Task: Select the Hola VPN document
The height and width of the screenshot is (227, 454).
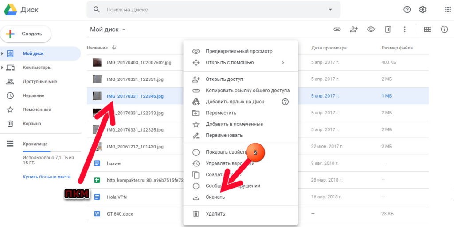Action: click(117, 197)
